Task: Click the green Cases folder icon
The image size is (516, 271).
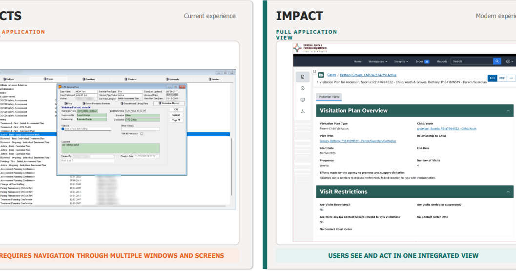Action: pos(321,75)
